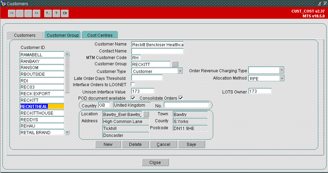Screen dimensions: 328x173
Task: Select REC03 in the Customer ID list
Action: pos(42,87)
